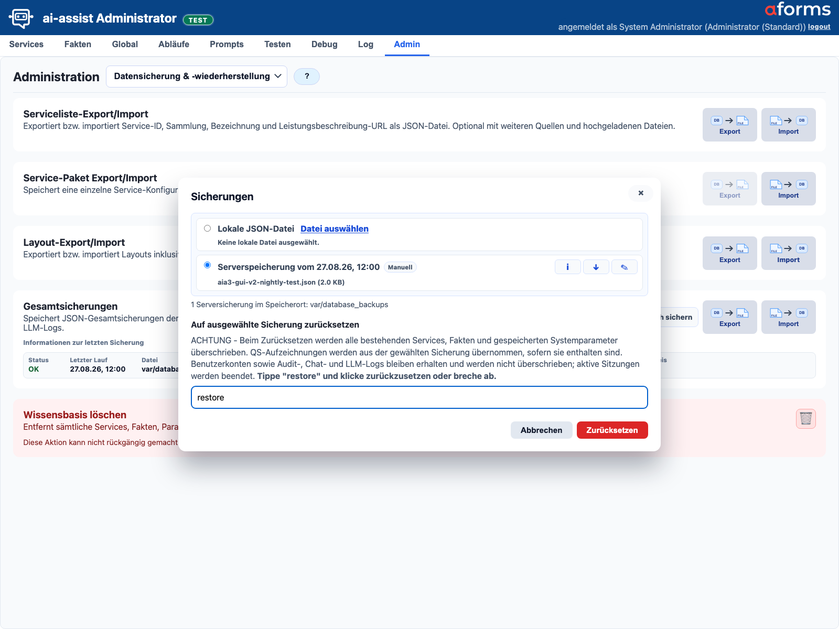The image size is (839, 629).
Task: Select the Lokale JSON-Datei radio option
Action: (208, 229)
